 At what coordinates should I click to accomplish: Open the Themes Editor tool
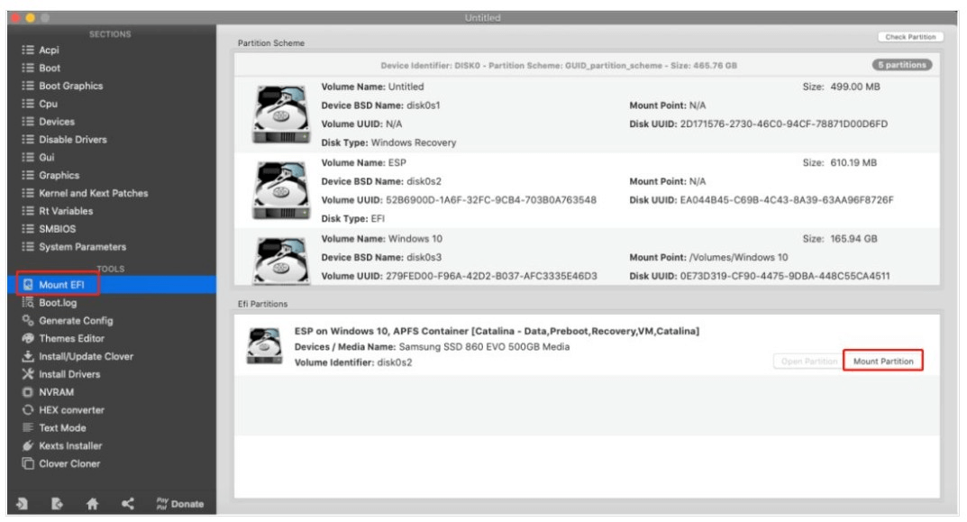click(71, 338)
